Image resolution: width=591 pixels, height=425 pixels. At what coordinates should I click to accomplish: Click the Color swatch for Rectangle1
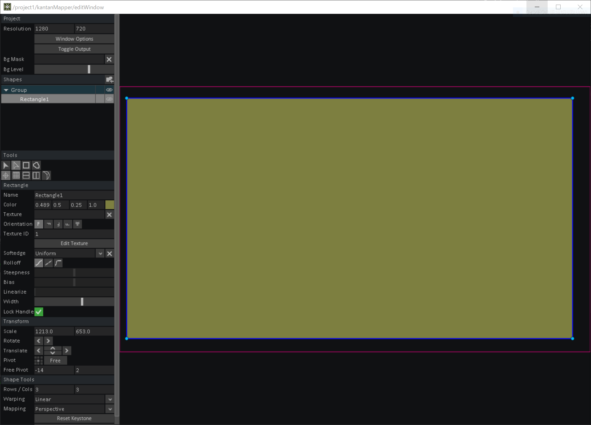pos(109,205)
